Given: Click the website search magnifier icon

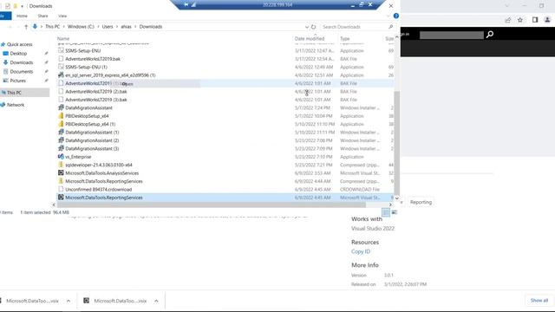Looking at the screenshot, I should (490, 35).
